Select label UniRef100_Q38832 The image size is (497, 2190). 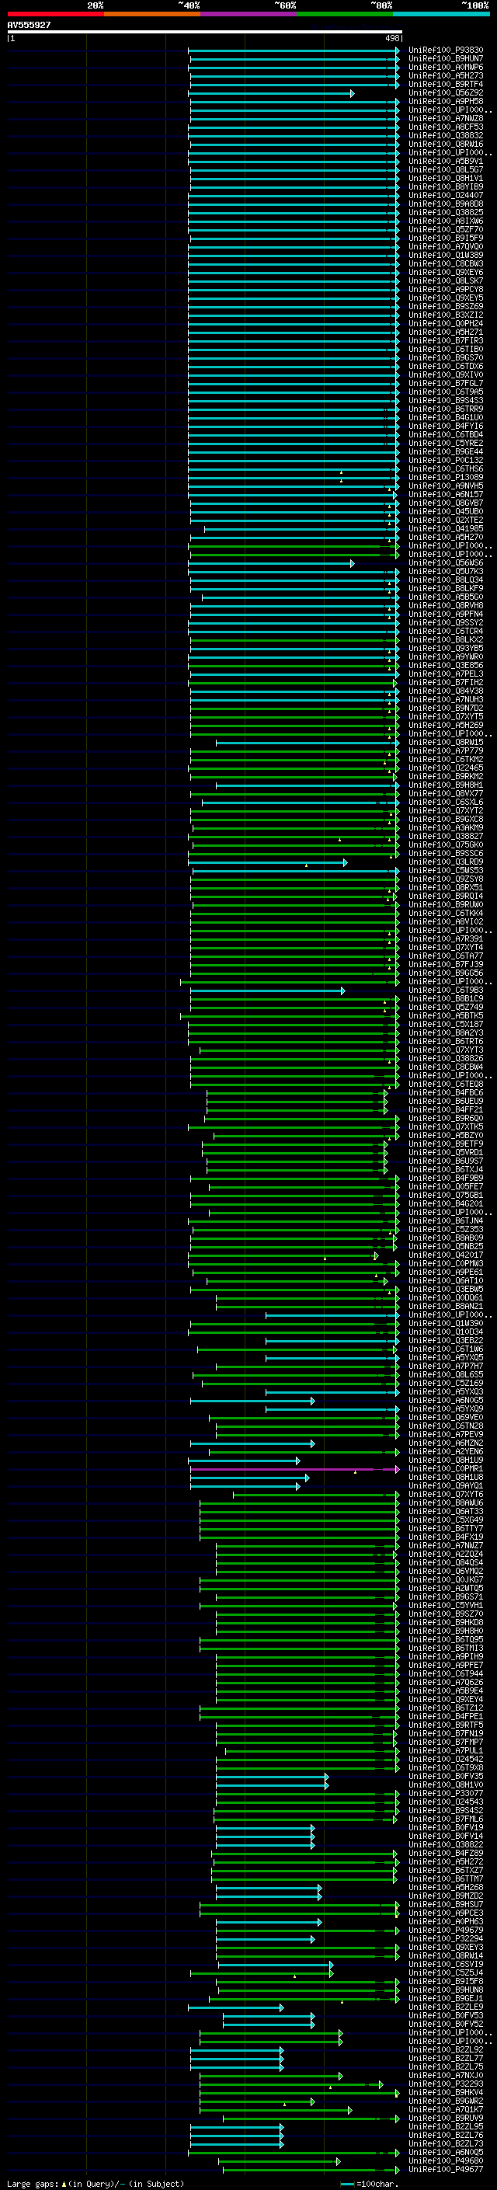coord(446,135)
